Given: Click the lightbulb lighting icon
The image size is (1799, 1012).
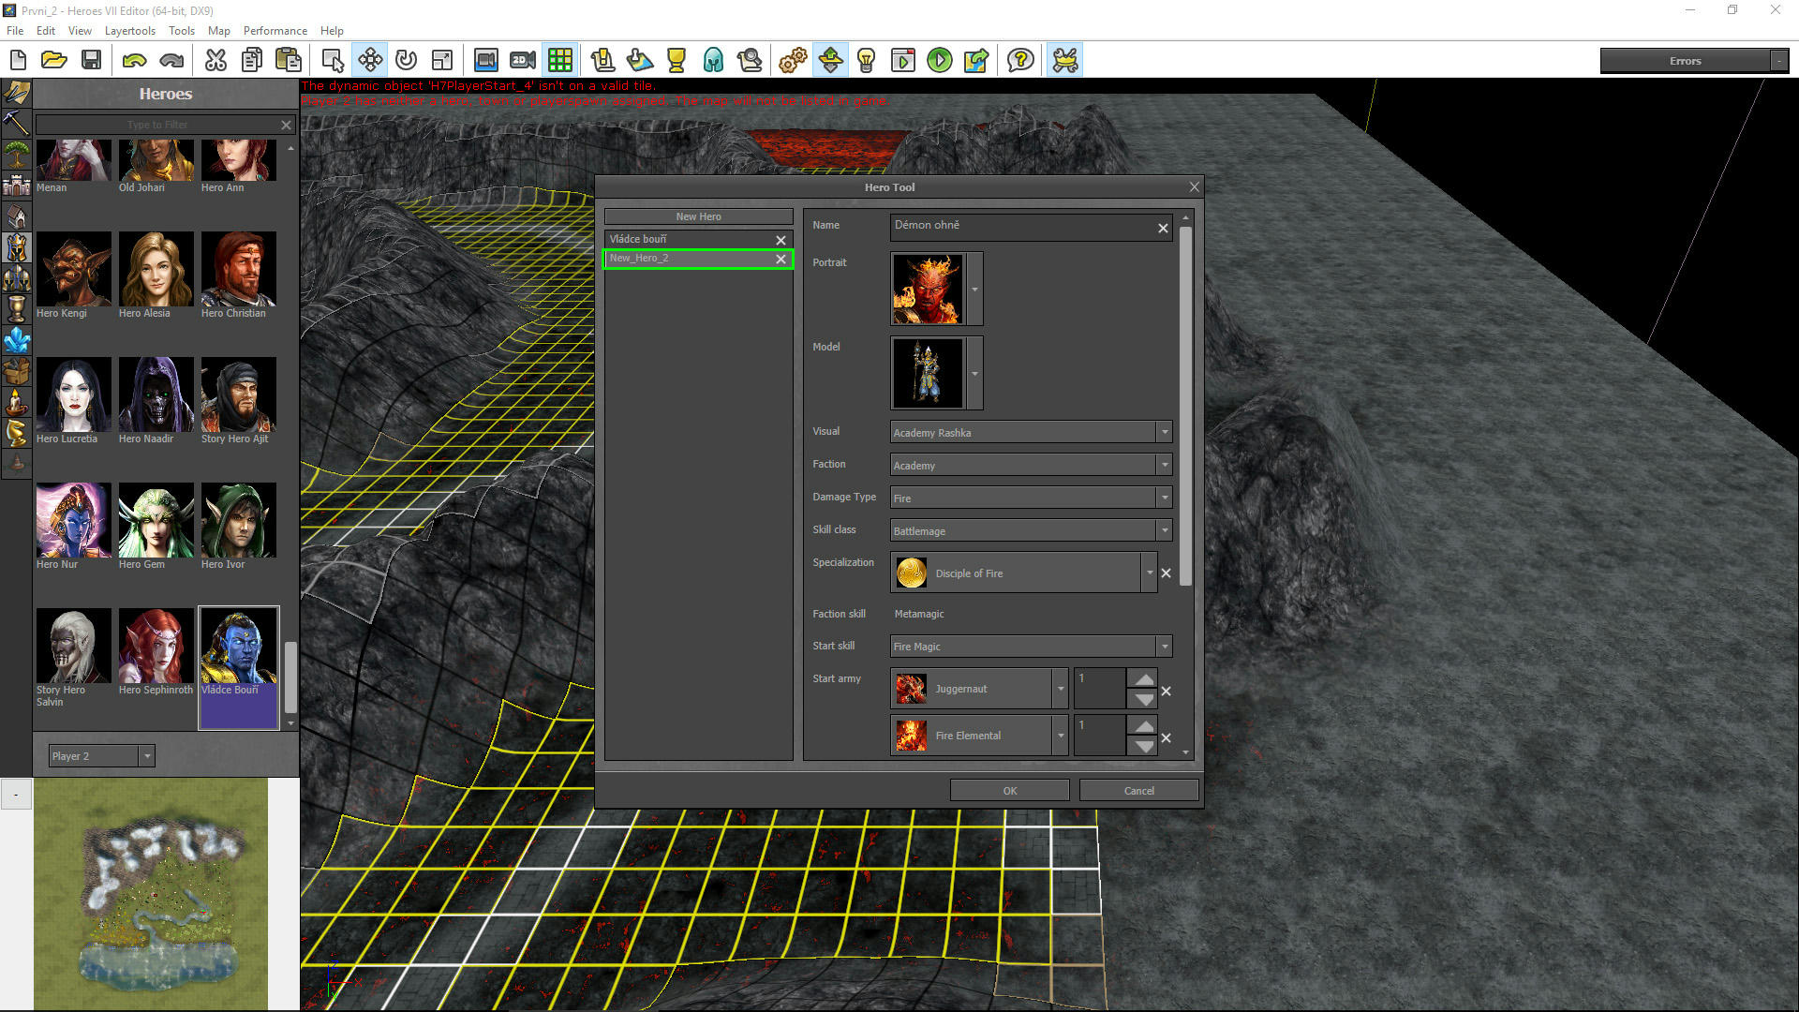Looking at the screenshot, I should coord(866,61).
